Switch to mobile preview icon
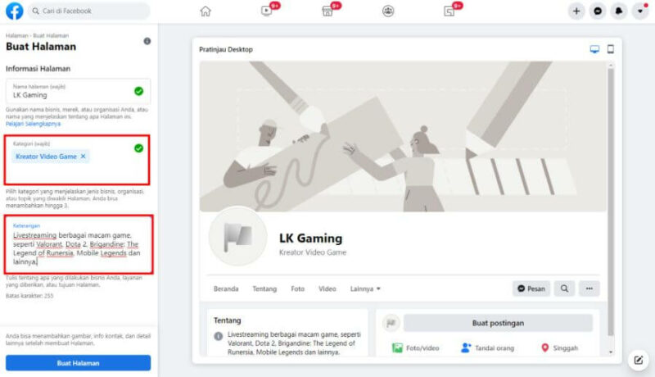 pyautogui.click(x=610, y=49)
